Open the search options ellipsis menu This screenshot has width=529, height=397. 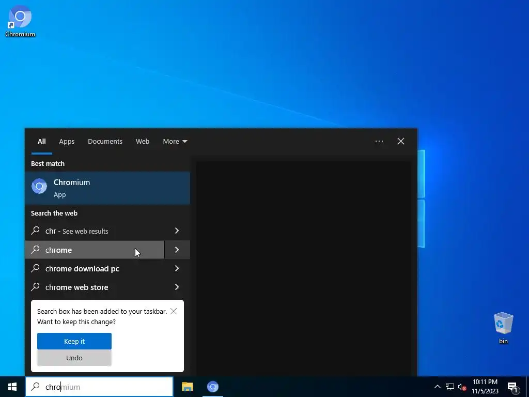click(379, 142)
